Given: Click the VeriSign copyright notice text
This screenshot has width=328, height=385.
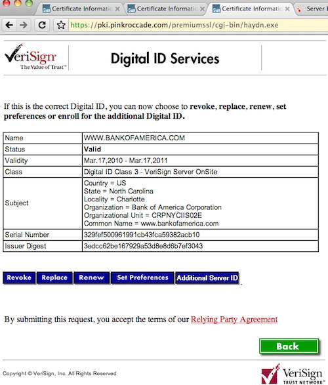Looking at the screenshot, I should 60,373.
